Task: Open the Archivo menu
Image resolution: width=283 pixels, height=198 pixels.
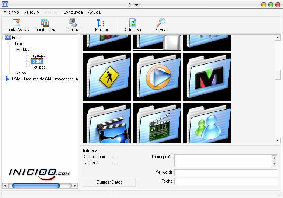Action: [11, 12]
